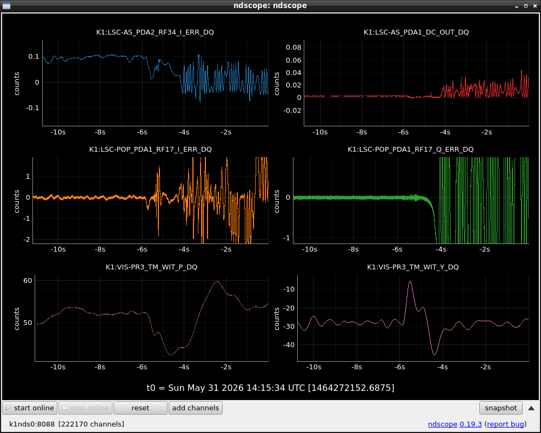Maximize the ndscope window
This screenshot has height=433, width=541.
click(x=526, y=6)
